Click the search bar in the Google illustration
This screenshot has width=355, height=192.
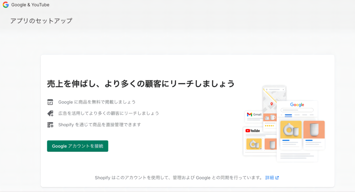tap(297, 110)
